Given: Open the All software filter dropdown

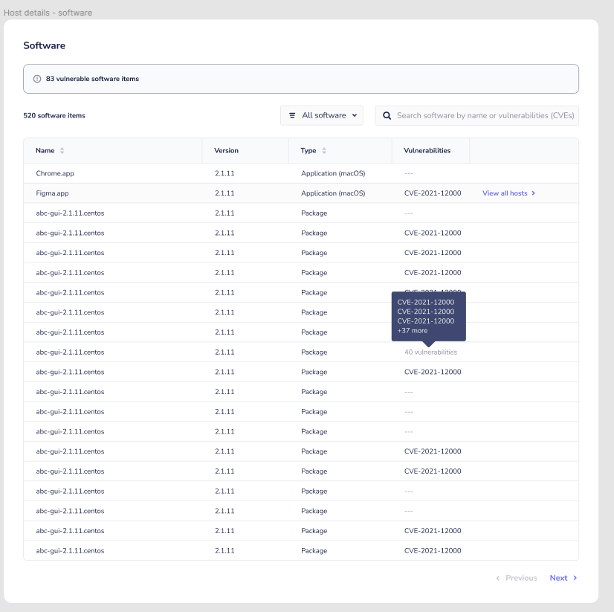Looking at the screenshot, I should (322, 115).
